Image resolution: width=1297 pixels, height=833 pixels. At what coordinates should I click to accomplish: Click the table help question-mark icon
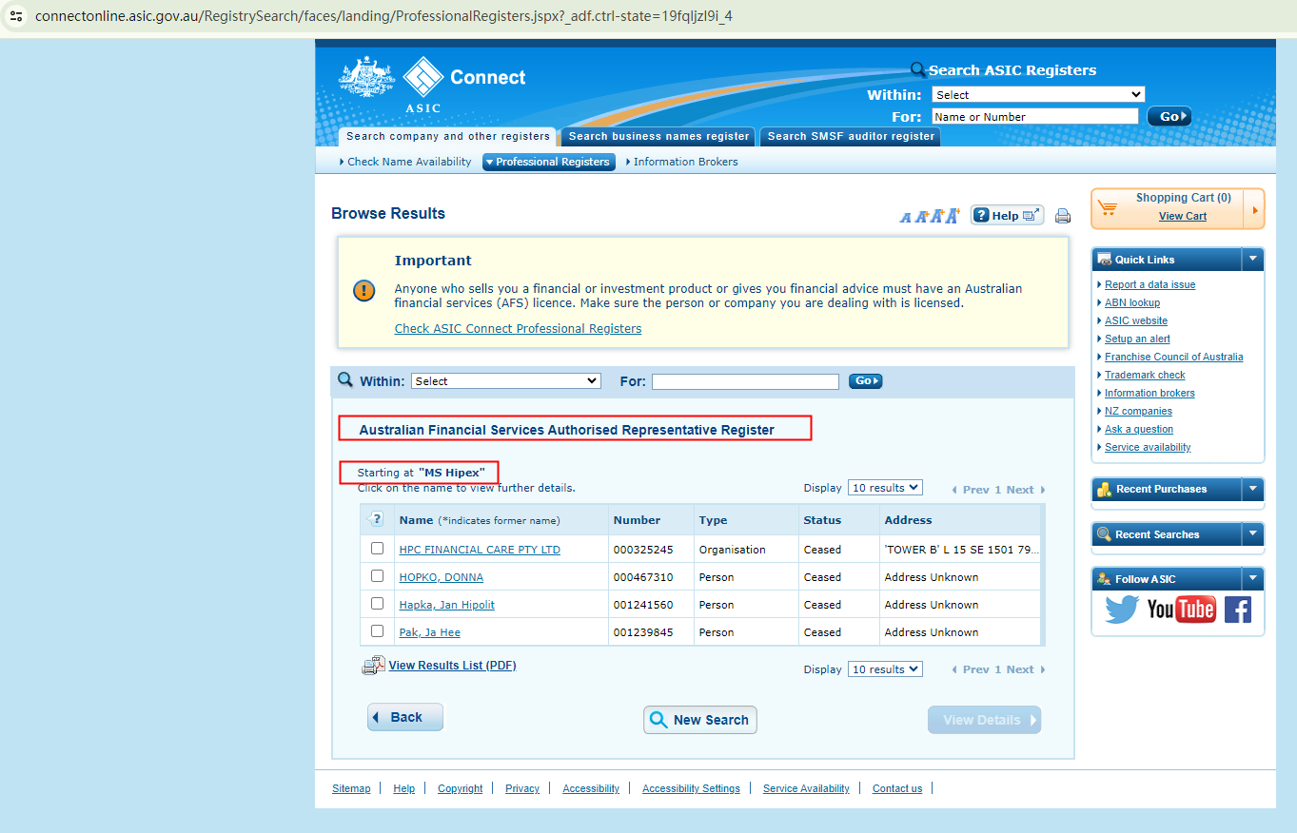[x=375, y=520]
